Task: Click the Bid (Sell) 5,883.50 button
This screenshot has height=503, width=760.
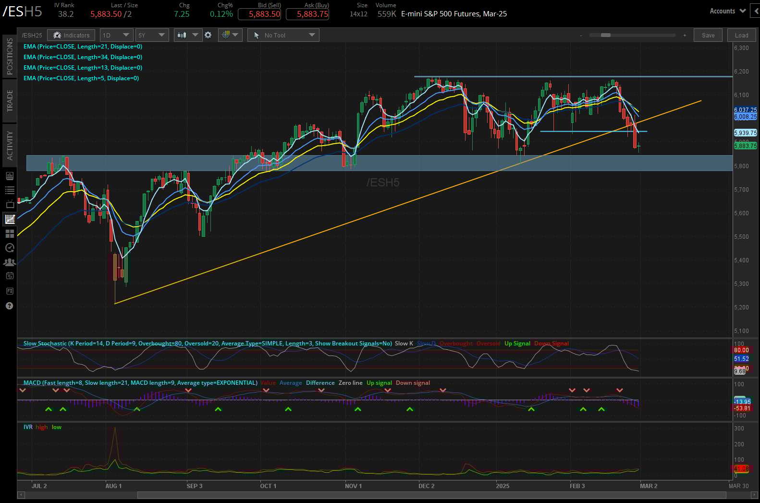Action: pos(259,14)
